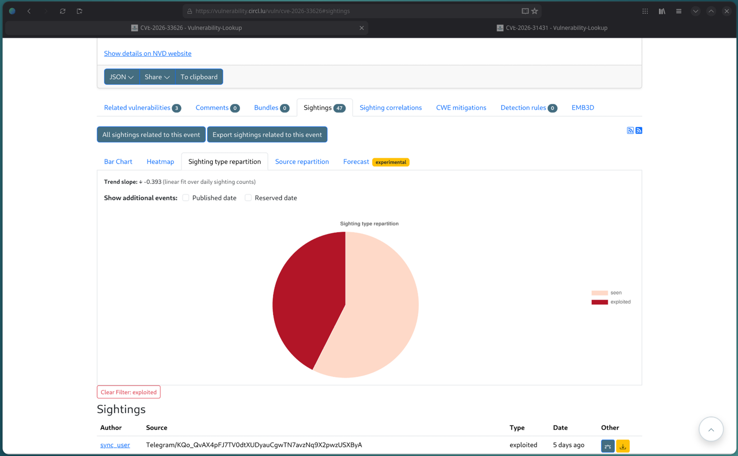Click the first RSS feed icon
This screenshot has width=738, height=456.
[x=630, y=130]
